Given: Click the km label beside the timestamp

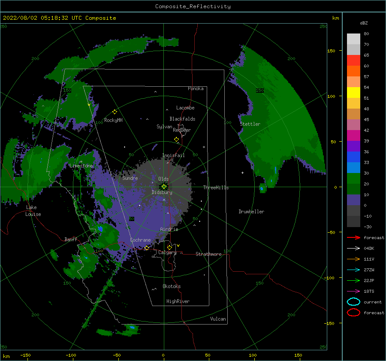Looking at the screenshot, I should (335, 18).
